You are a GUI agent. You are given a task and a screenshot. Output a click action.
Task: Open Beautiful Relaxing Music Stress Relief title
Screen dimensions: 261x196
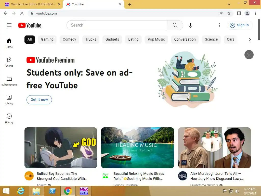coord(139,176)
